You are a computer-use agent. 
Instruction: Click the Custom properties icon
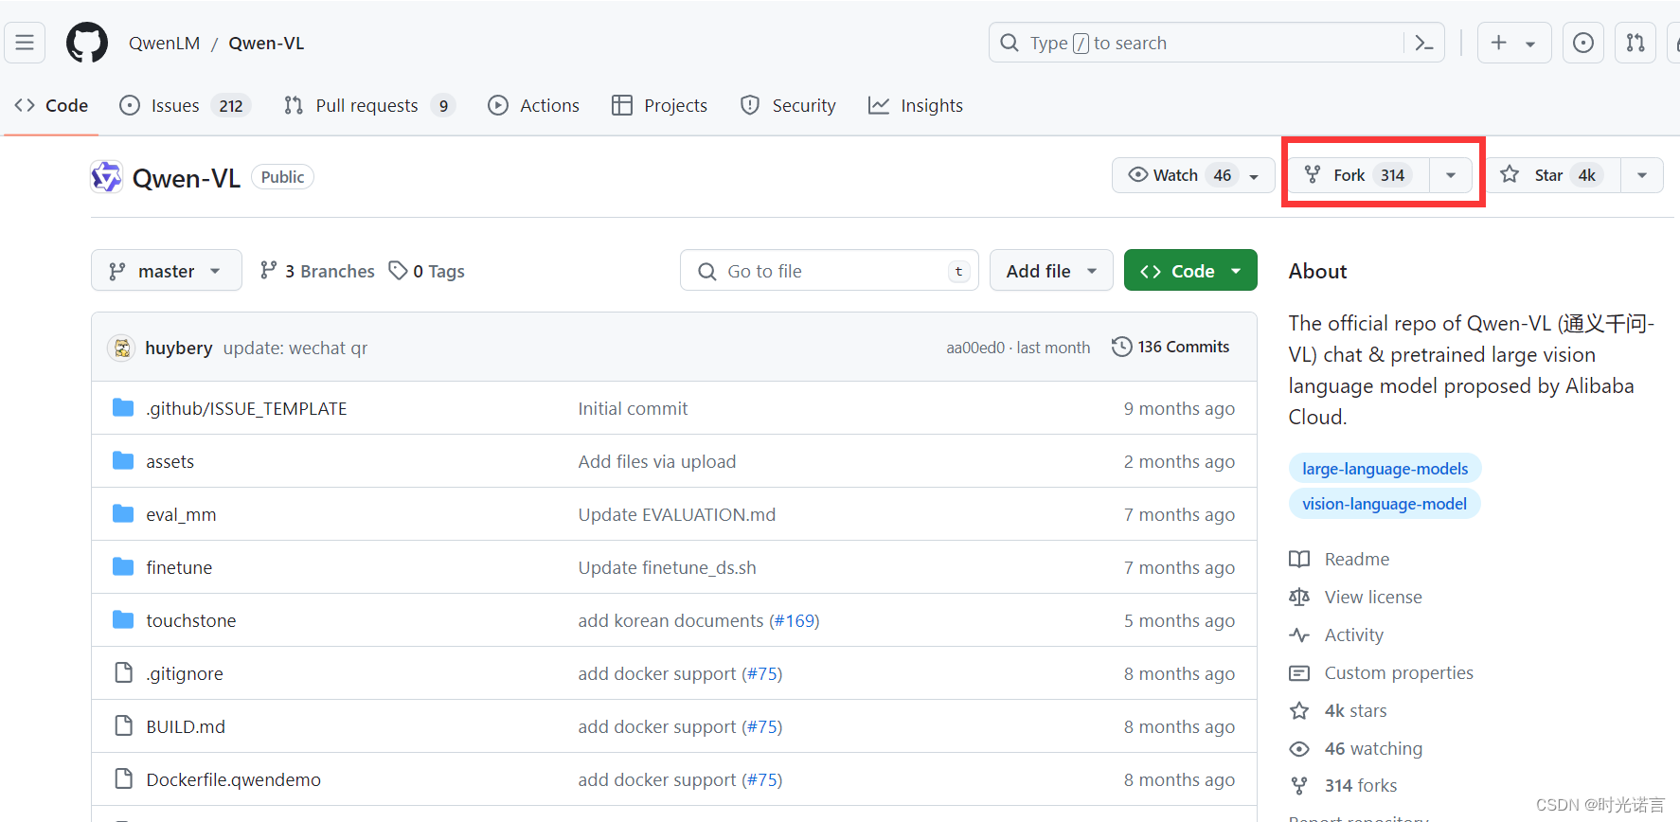[x=1299, y=672]
